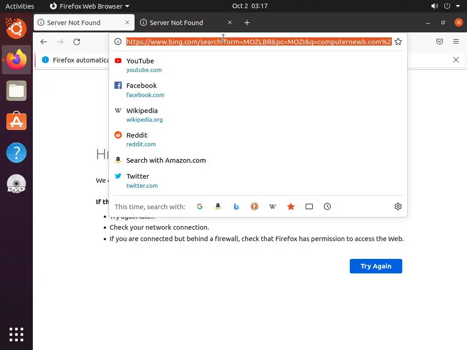Show all applications grid
Viewport: 467px width, 350px height.
point(16,334)
